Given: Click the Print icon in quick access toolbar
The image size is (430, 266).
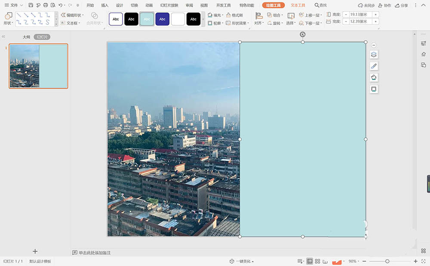Looking at the screenshot, I should click(x=46, y=5).
